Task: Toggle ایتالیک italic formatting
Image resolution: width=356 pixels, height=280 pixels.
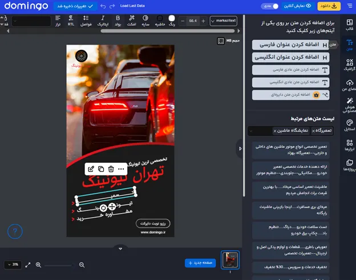Action: click(x=103, y=21)
